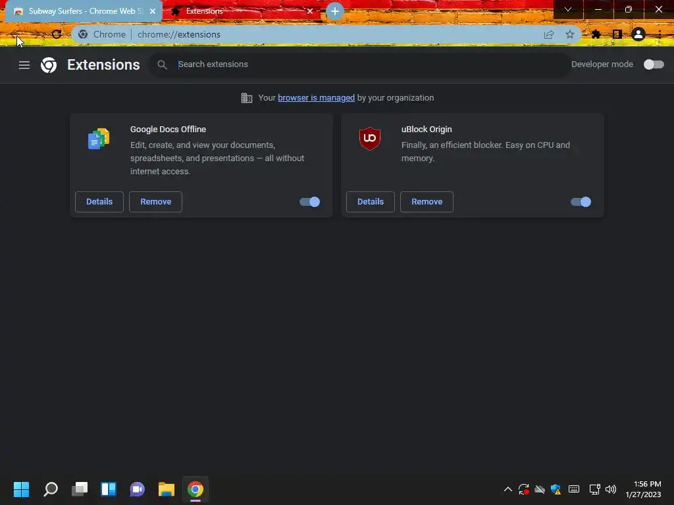674x505 pixels.
Task: Focus the Search extensions field
Action: click(360, 64)
